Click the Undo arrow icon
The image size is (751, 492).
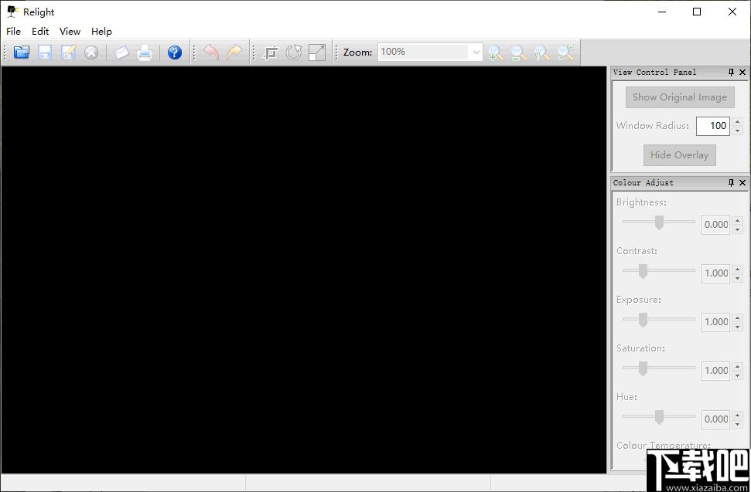[x=211, y=52]
